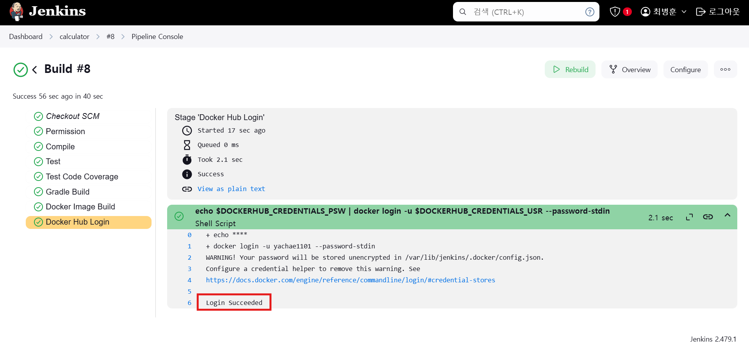Select the Docker Image Build stage
The image size is (749, 349).
[x=88, y=207]
